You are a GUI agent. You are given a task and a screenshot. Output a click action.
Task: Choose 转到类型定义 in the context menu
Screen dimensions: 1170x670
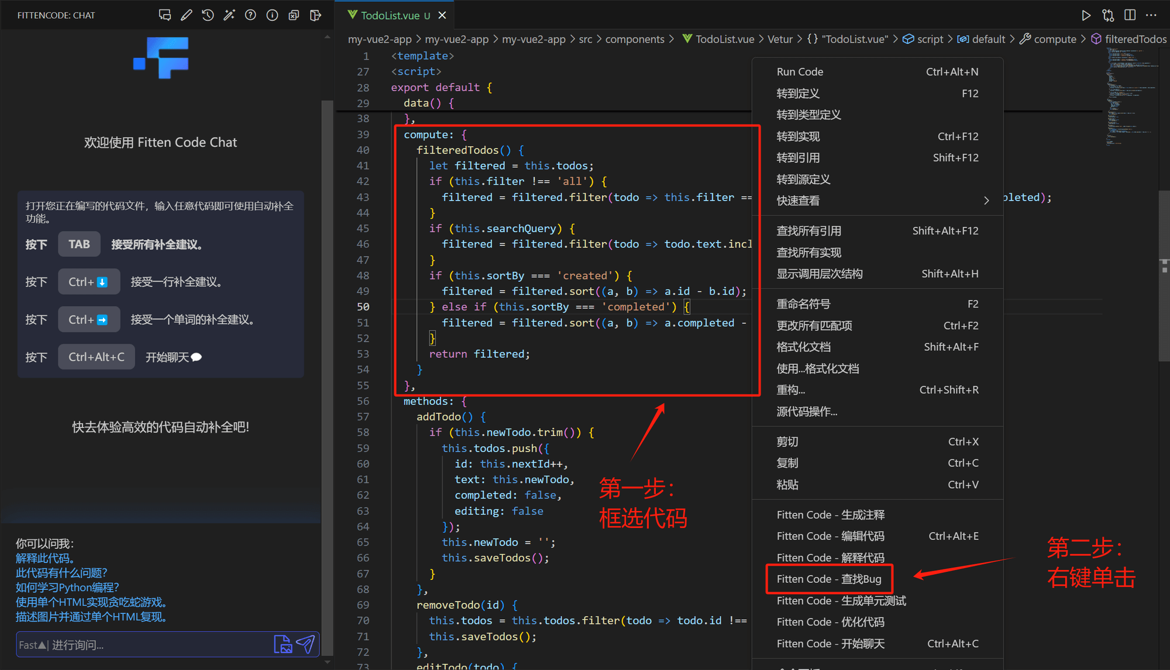pyautogui.click(x=877, y=115)
